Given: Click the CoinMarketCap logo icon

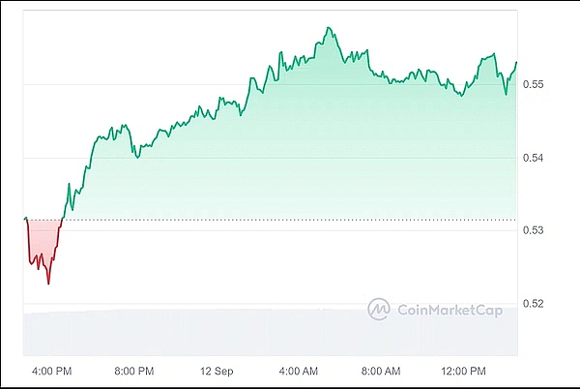Looking at the screenshot, I should (379, 309).
